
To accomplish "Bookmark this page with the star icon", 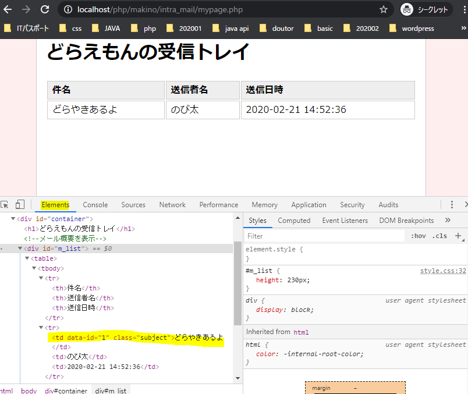I will (x=384, y=9).
